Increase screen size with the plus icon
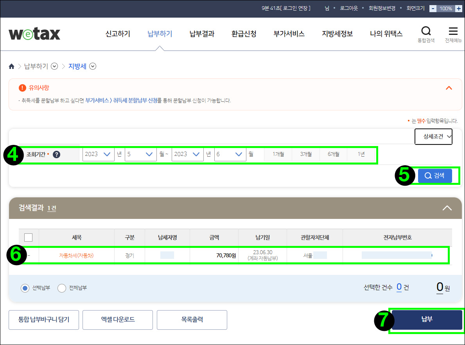 point(458,8)
